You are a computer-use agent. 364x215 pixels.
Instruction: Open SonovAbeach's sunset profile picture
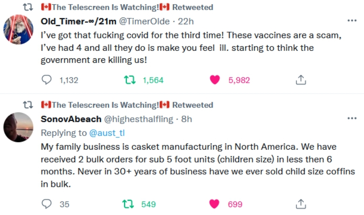18,127
